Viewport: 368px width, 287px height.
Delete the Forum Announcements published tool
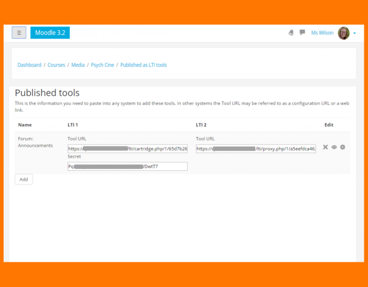(x=326, y=147)
